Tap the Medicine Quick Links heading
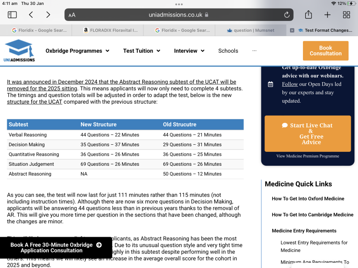Viewport: 358px width, 268px height. pyautogui.click(x=298, y=184)
